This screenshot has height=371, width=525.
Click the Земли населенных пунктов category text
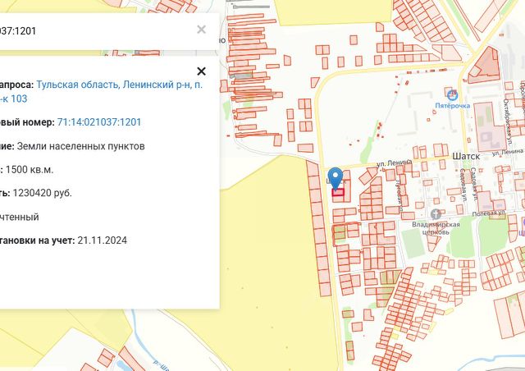click(80, 146)
